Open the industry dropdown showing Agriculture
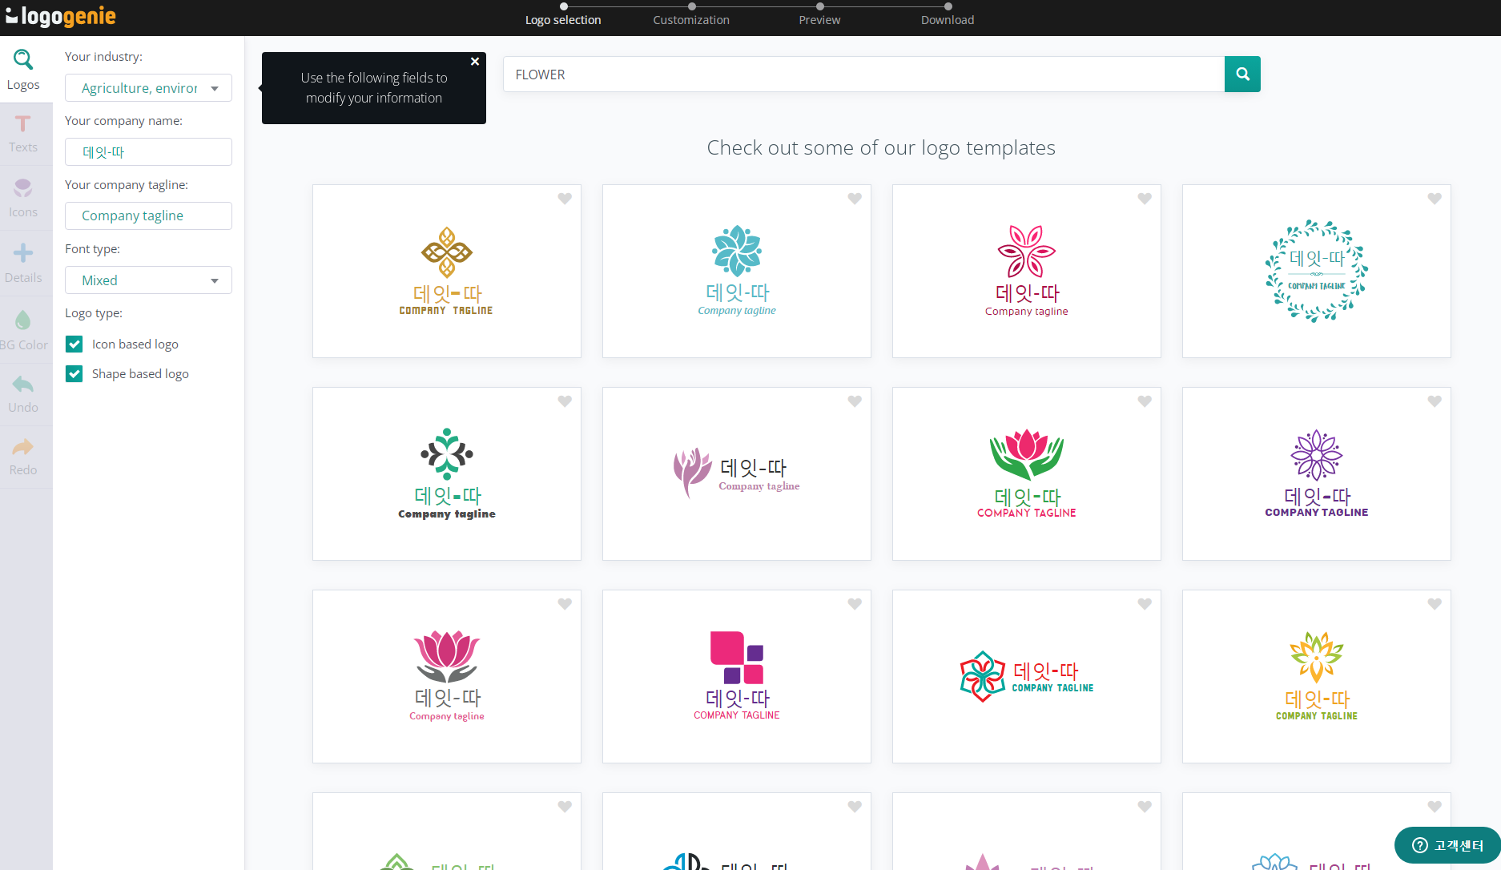 [x=148, y=88]
